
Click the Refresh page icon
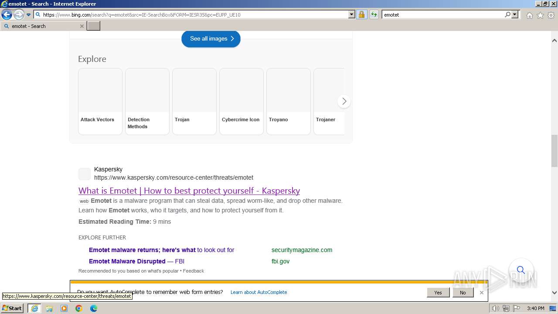click(374, 14)
